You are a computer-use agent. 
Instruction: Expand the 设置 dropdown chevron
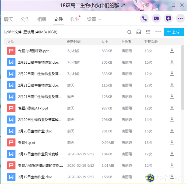100,19
